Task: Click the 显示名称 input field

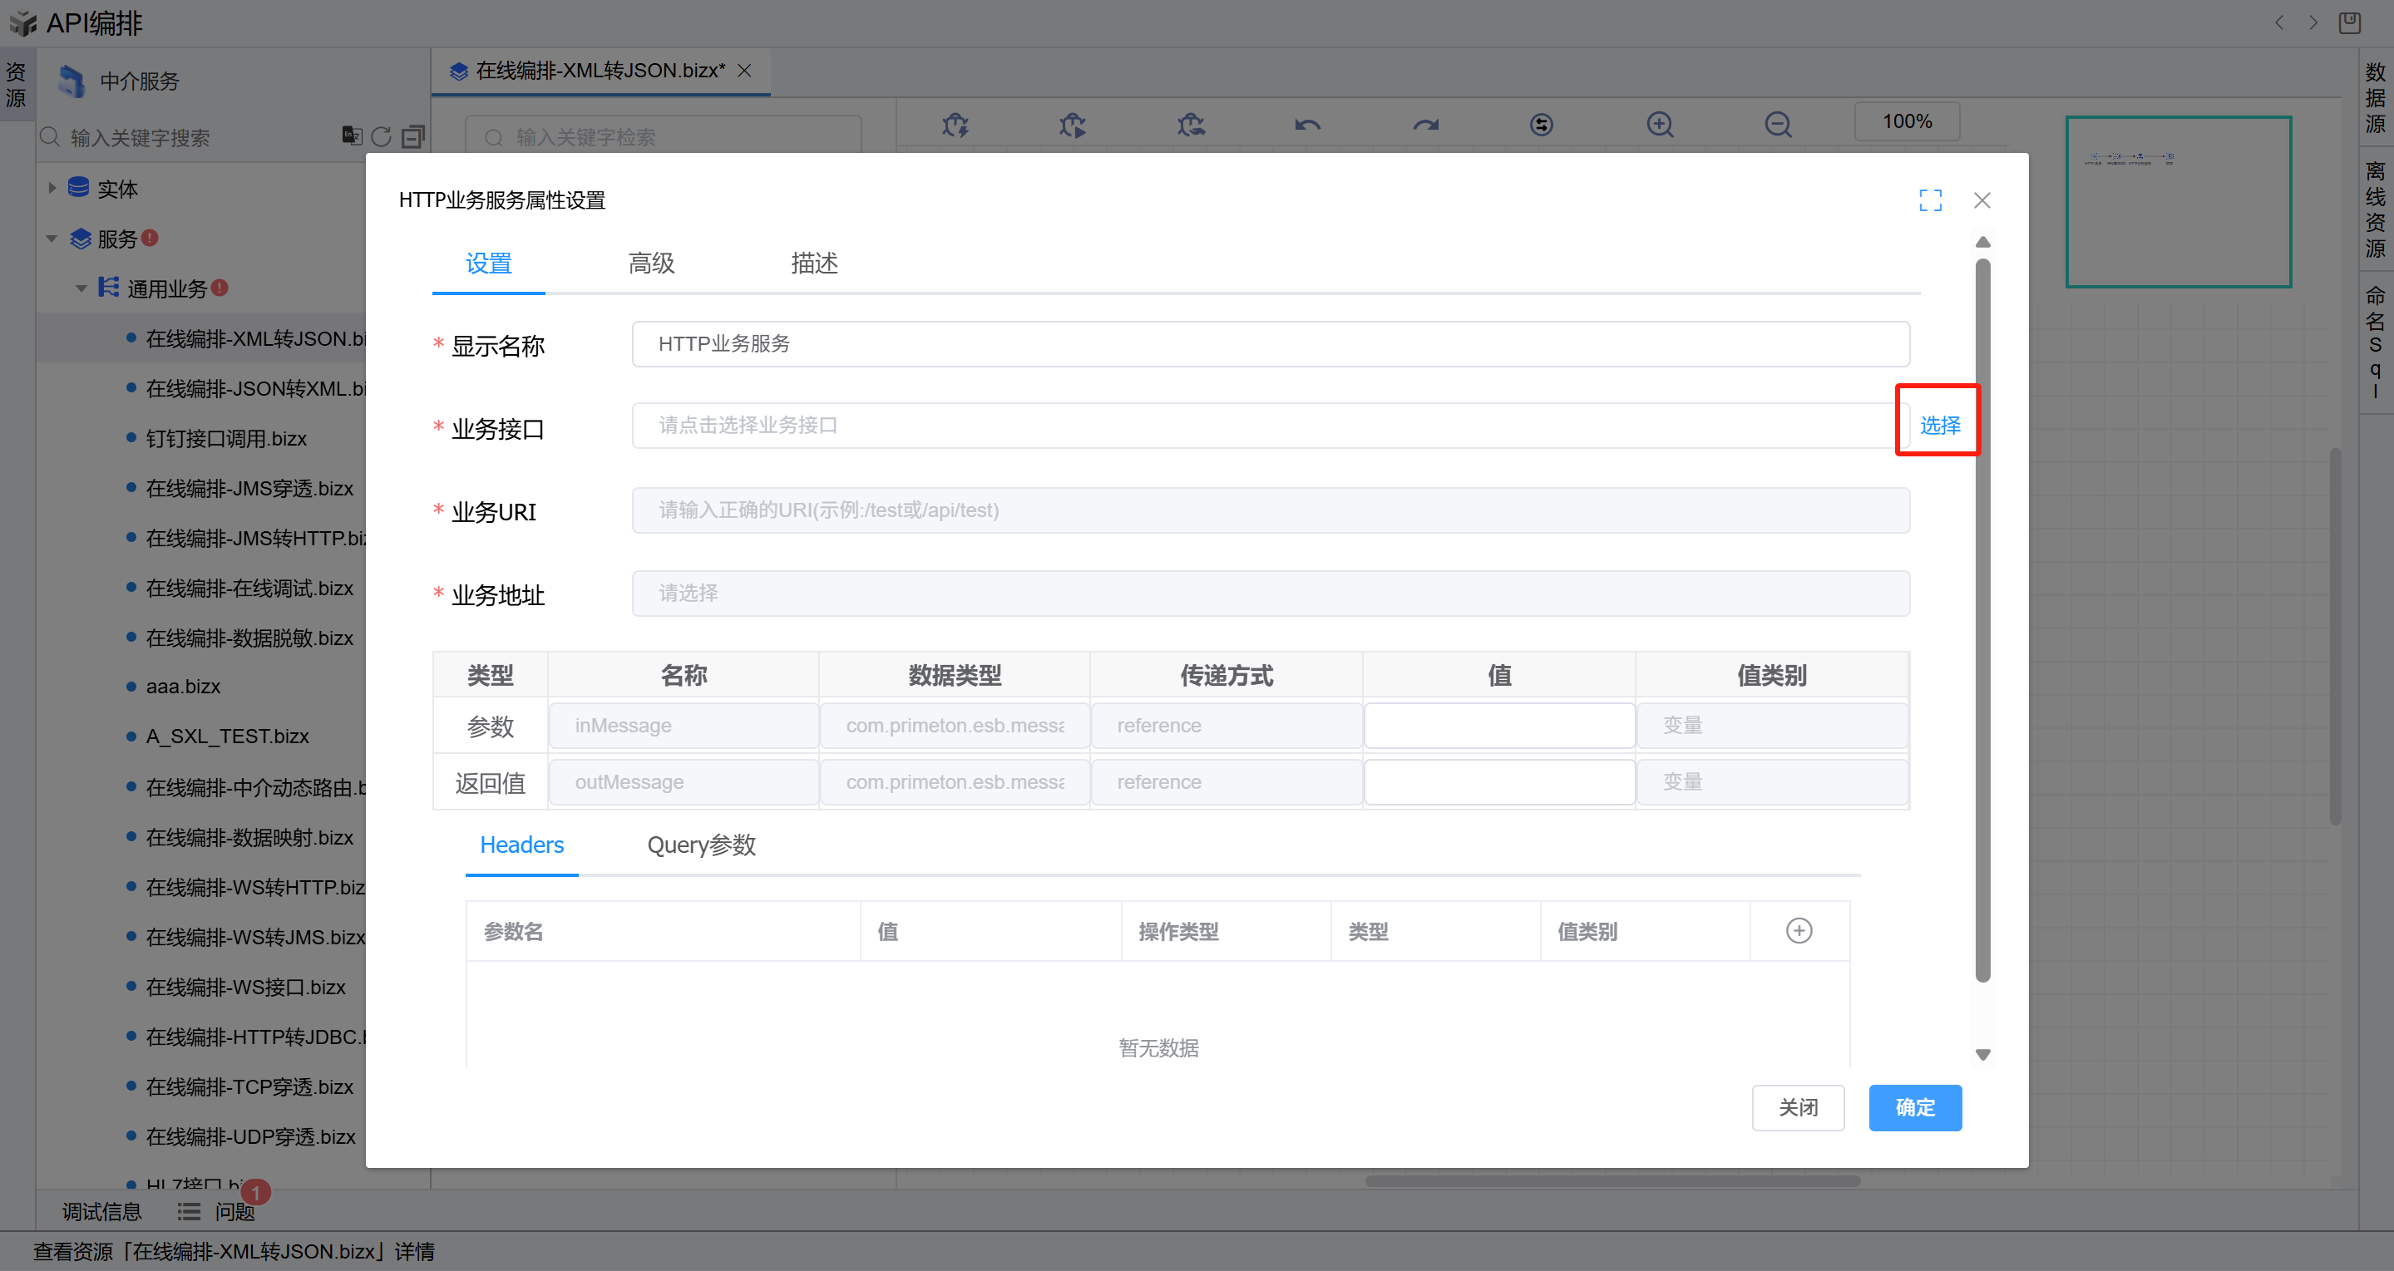Action: coord(1270,344)
